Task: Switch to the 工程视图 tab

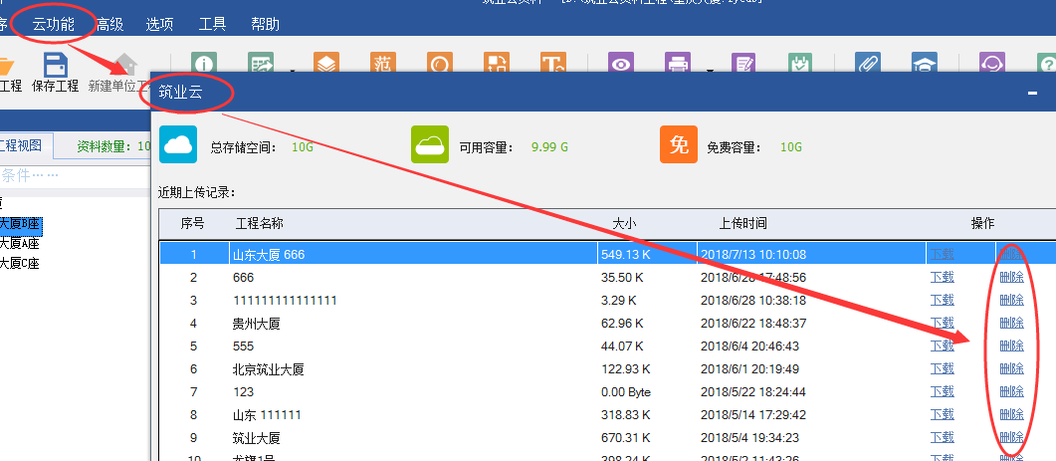Action: [x=20, y=145]
